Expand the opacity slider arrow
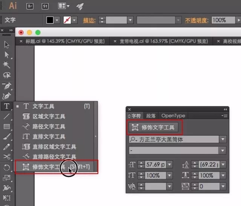Viewport: 241px width, 206px height. (x=238, y=20)
